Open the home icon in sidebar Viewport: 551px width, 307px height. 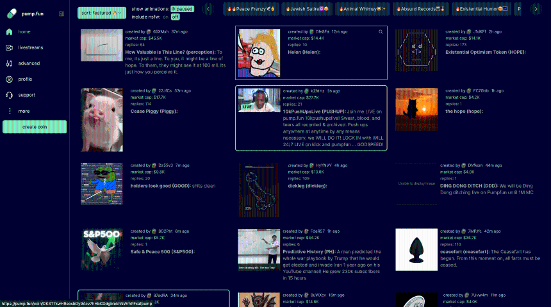9,31
